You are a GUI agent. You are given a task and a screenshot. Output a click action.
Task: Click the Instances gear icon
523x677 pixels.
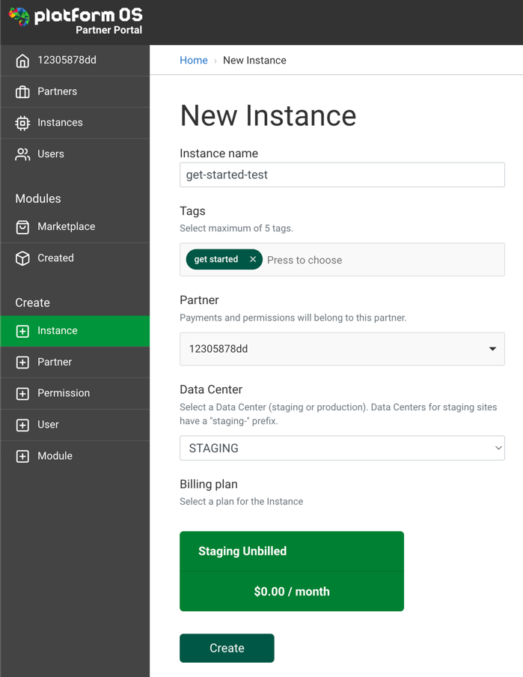(x=22, y=122)
